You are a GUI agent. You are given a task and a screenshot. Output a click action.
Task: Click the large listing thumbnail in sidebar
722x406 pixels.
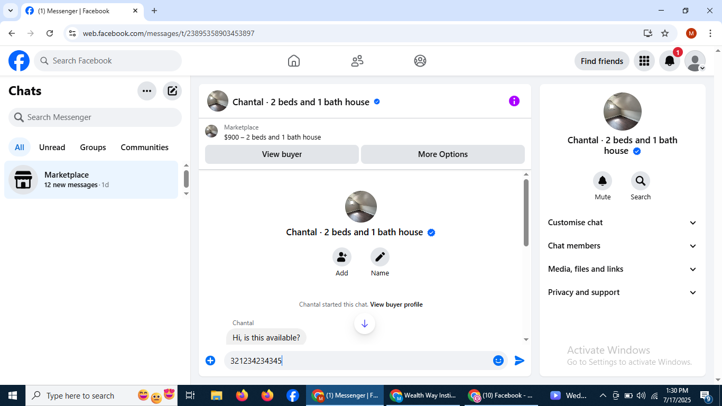[623, 112]
